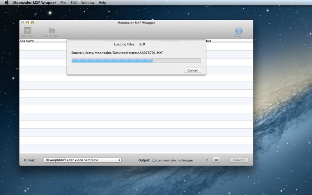
Task: Open the Edit menu
Action: click(74, 3)
